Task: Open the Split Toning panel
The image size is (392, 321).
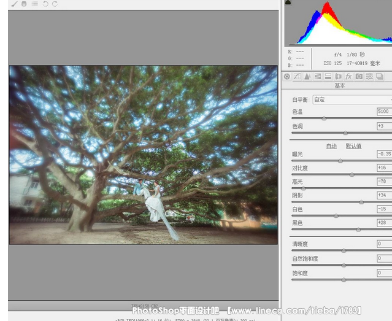Action: [328, 77]
